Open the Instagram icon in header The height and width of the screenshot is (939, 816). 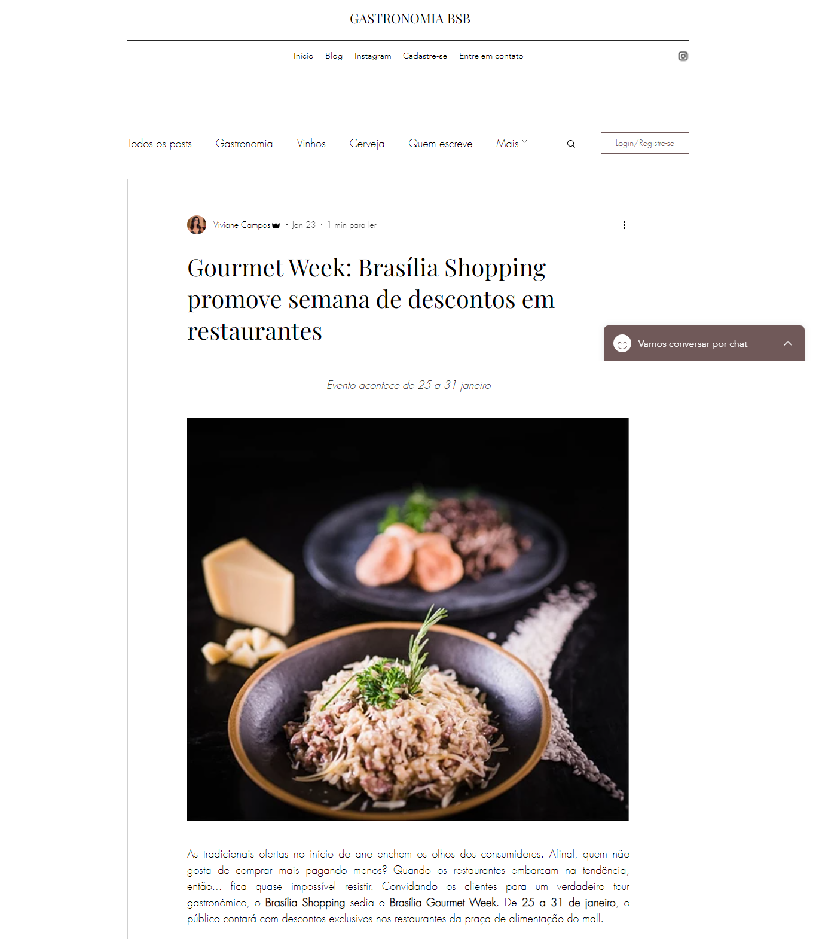click(x=683, y=56)
